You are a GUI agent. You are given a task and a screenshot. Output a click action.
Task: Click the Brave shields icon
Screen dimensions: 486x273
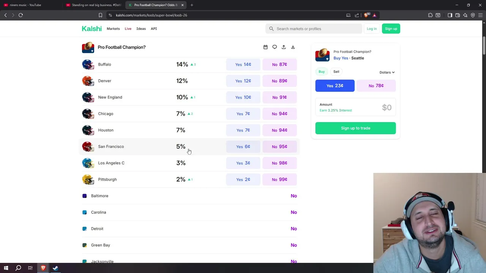[x=366, y=15]
